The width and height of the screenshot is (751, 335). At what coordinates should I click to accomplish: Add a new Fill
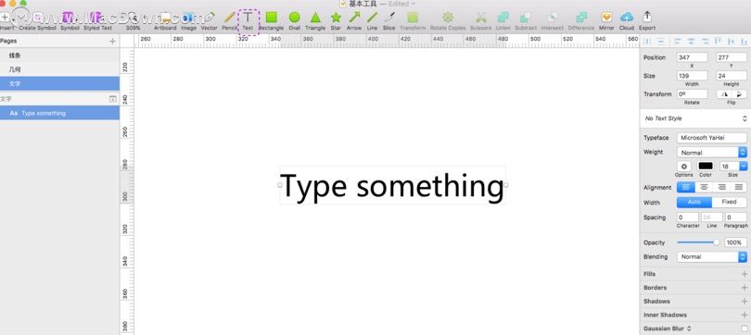pos(745,274)
